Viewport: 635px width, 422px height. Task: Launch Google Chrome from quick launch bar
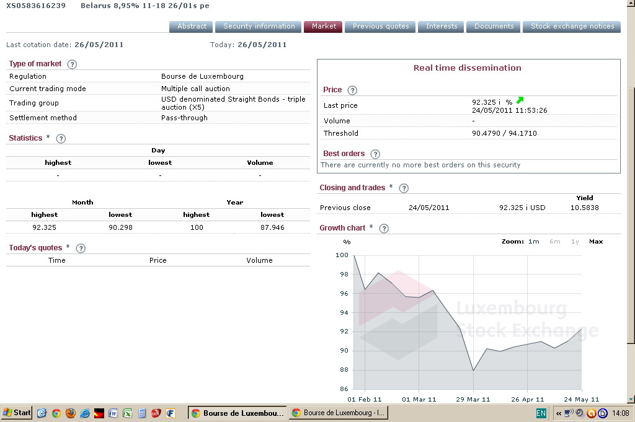56,413
